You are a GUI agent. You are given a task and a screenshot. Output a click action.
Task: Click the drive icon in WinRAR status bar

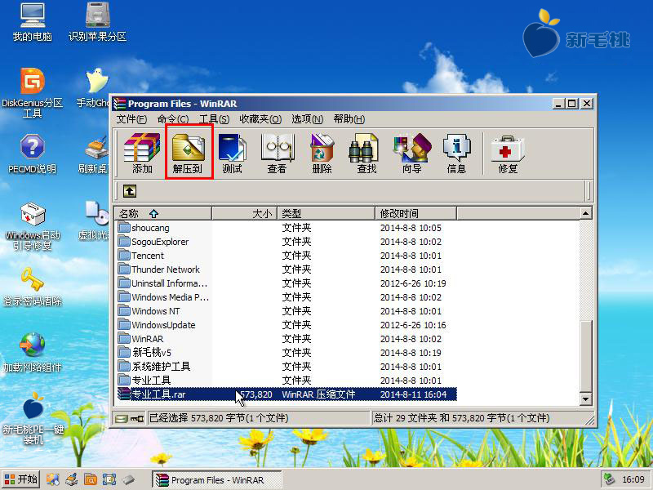tap(122, 418)
